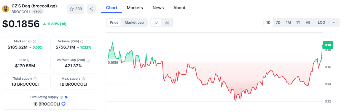Click the Total supply info icon
Image resolution: width=344 pixels, height=112 pixels.
pyautogui.click(x=35, y=79)
